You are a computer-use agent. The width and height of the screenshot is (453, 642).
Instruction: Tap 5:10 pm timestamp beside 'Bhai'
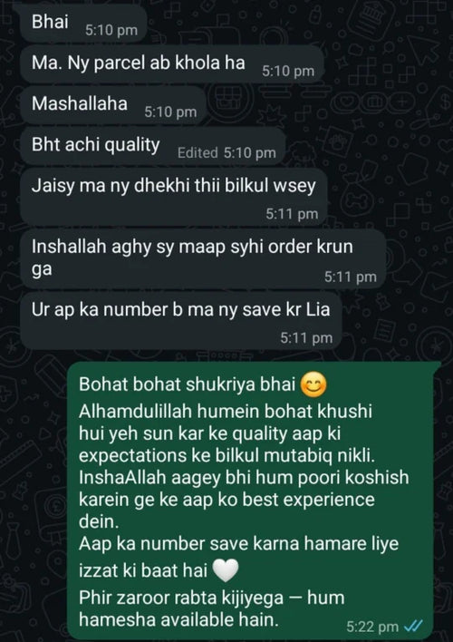click(111, 30)
